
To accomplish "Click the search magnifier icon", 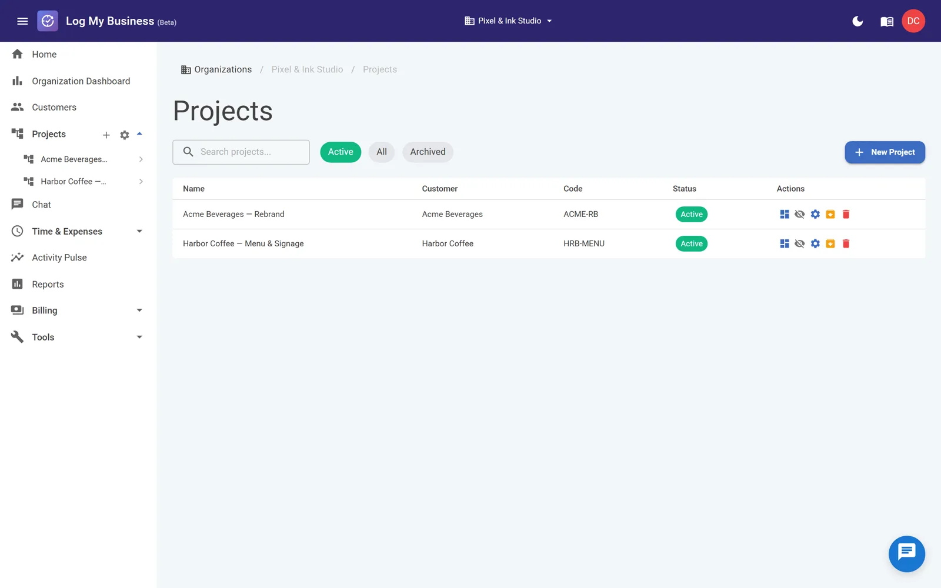I will tap(188, 152).
